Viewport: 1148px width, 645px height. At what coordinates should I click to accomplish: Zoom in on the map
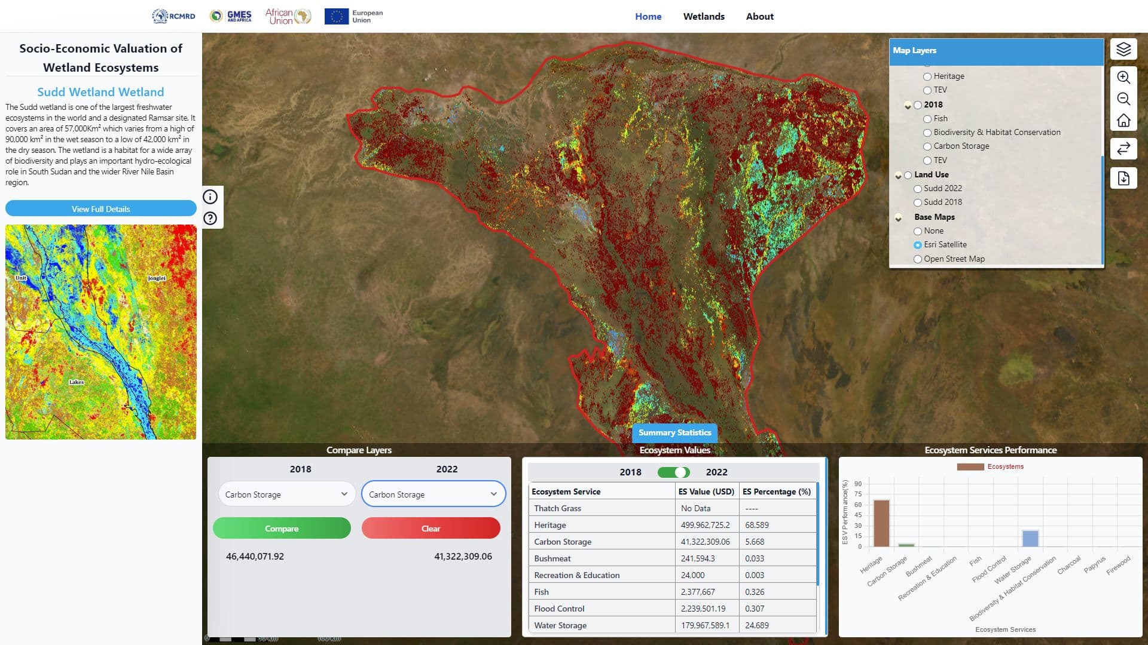click(1123, 78)
